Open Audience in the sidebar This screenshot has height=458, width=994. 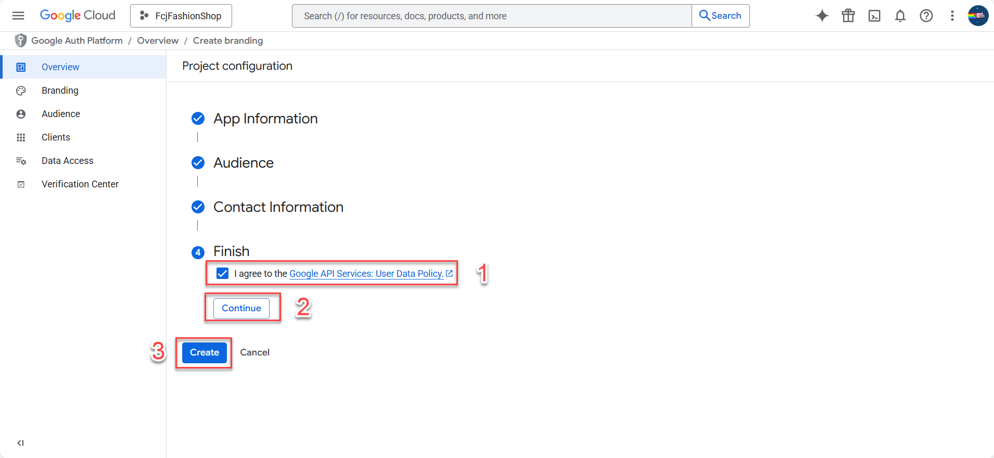coord(83,114)
